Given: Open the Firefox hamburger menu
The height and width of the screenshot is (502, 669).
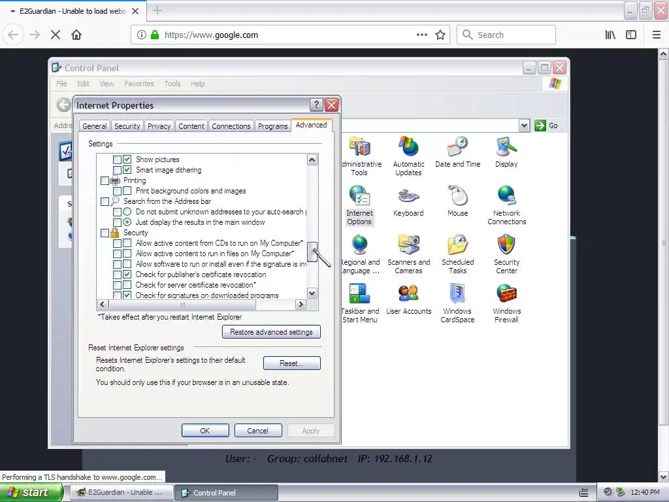Looking at the screenshot, I should click(657, 35).
